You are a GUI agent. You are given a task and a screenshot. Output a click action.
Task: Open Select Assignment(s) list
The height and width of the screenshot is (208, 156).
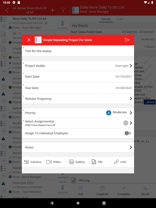(x=78, y=123)
